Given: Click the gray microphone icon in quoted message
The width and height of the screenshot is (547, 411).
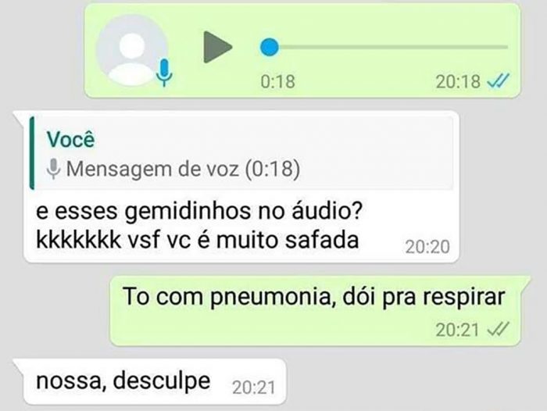Looking at the screenshot, I should pos(53,169).
